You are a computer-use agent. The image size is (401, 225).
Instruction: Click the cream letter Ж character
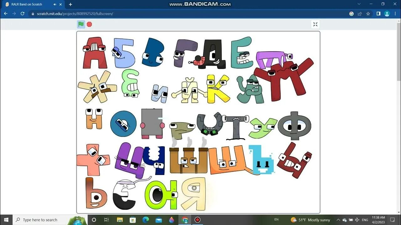pyautogui.click(x=97, y=87)
